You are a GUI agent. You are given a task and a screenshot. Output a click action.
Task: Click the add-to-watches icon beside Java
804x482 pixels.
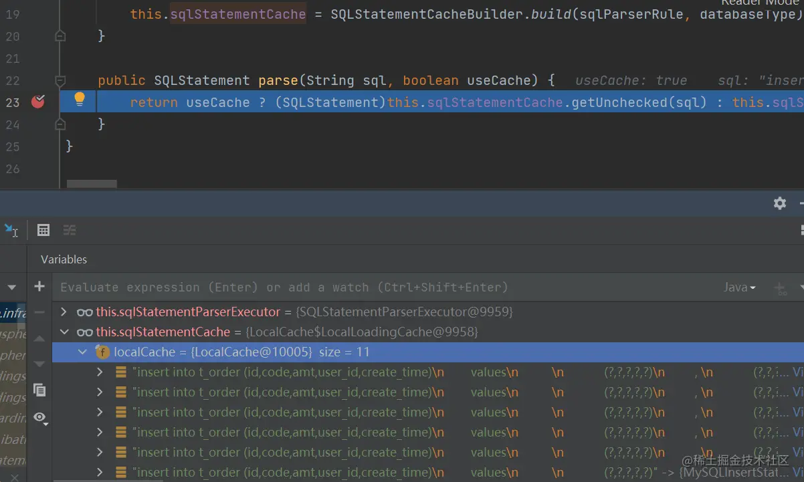tap(780, 288)
